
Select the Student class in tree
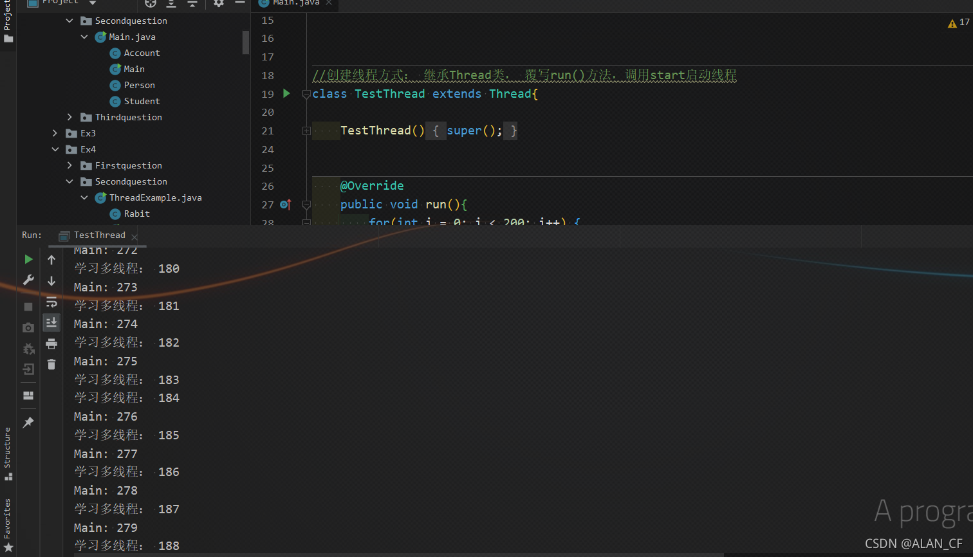[142, 101]
